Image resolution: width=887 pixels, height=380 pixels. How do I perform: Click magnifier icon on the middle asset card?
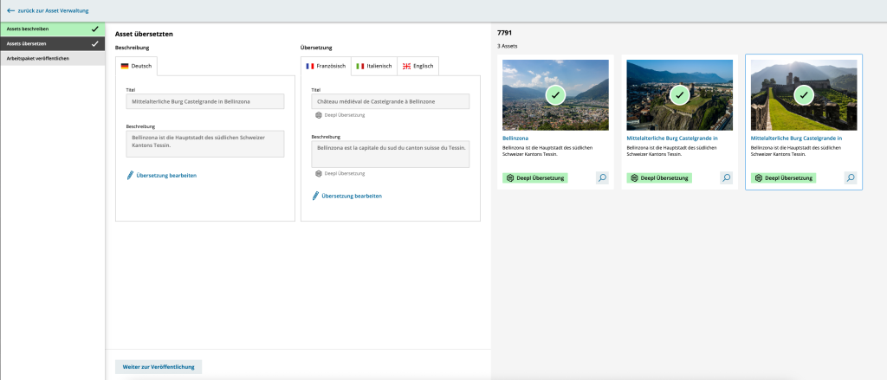pos(727,177)
